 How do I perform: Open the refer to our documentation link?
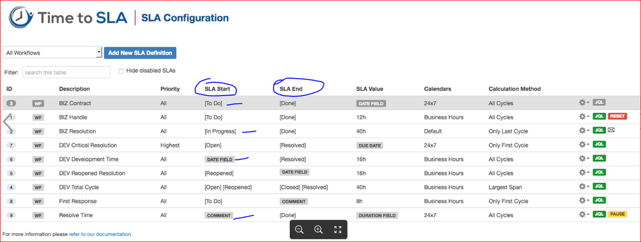click(100, 234)
